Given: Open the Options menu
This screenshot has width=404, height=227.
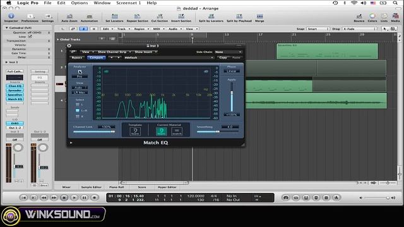Looking at the screenshot, I should (x=80, y=3).
